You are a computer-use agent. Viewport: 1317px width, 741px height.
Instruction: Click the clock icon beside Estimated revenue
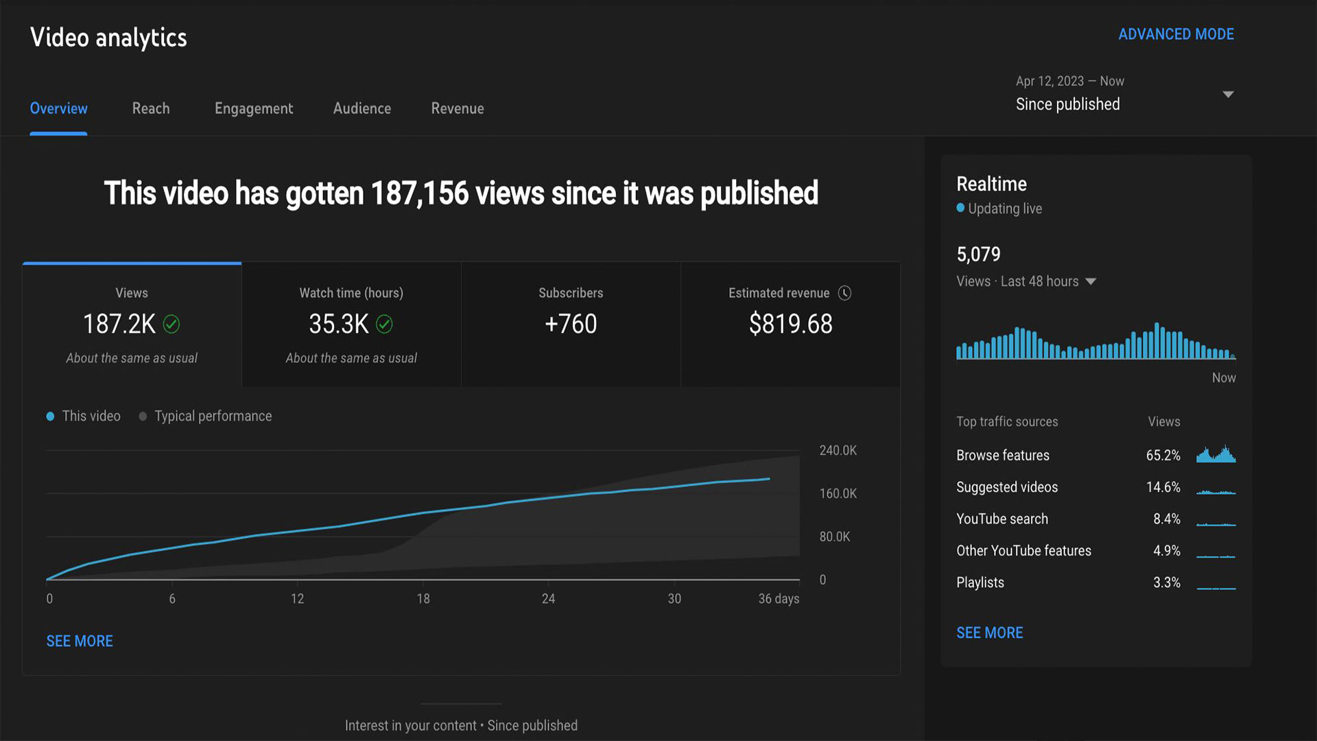point(844,293)
